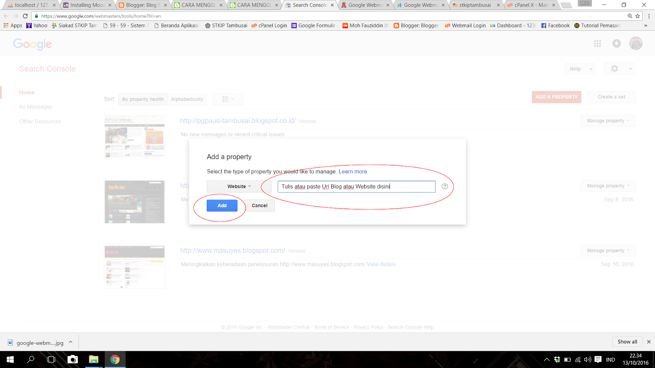Open File Explorer from the taskbar

pyautogui.click(x=94, y=359)
